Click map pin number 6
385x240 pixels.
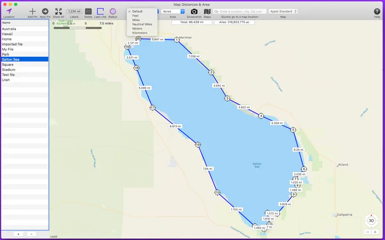click(304, 169)
